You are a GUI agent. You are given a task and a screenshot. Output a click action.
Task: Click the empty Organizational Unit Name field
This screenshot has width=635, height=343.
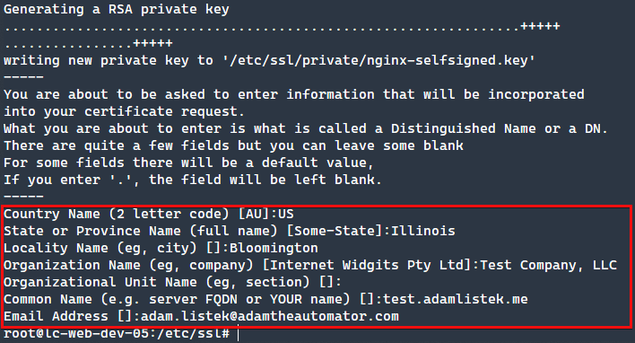pyautogui.click(x=352, y=282)
